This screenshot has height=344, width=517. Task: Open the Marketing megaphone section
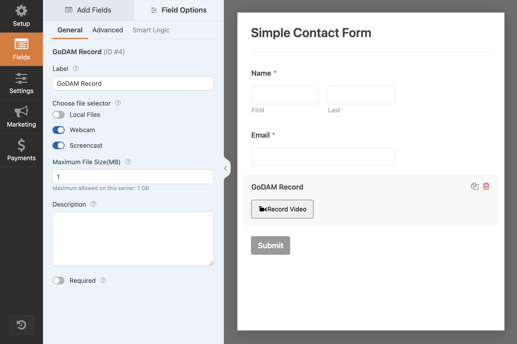[x=21, y=117]
